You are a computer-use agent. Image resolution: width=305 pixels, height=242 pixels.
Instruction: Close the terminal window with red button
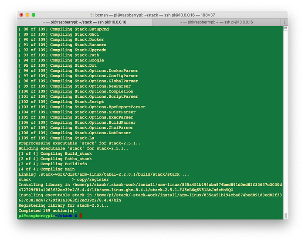(21, 15)
